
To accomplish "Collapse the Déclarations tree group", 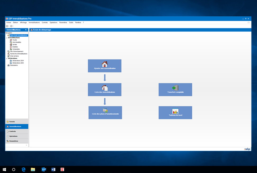I will click(7, 58).
